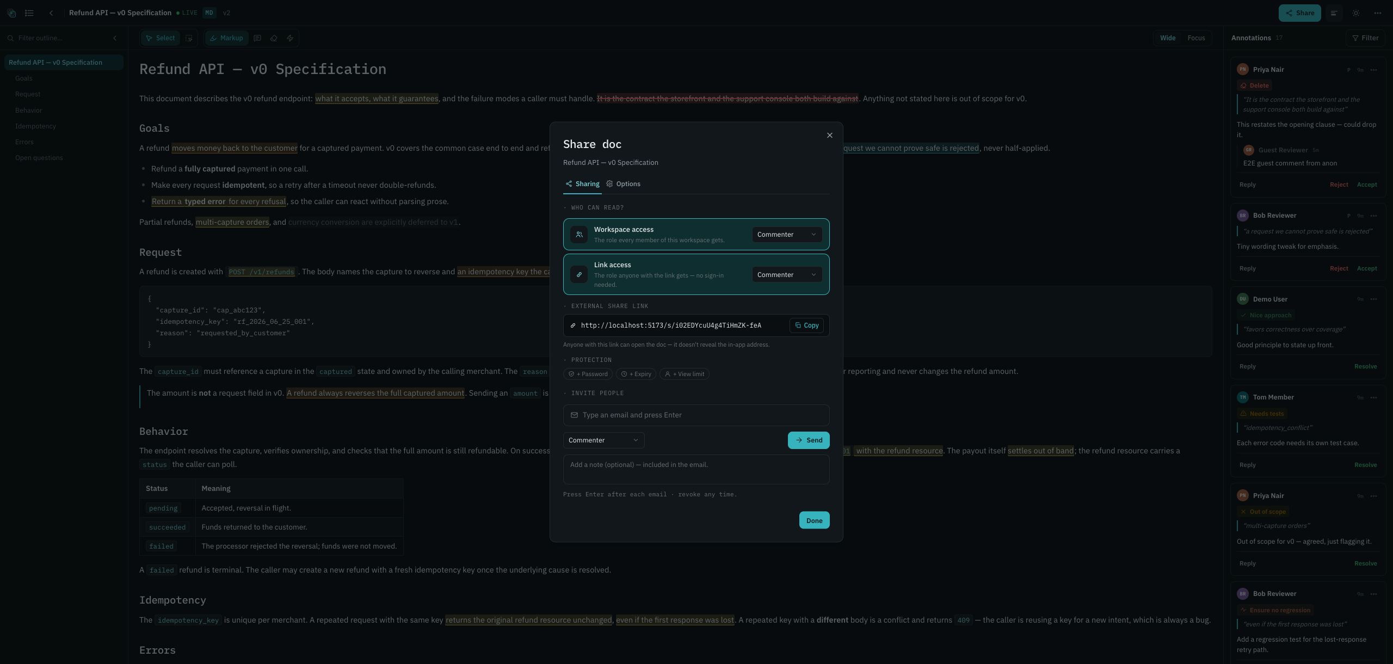Add an expiry to the link
The width and height of the screenshot is (1393, 664).
(636, 374)
